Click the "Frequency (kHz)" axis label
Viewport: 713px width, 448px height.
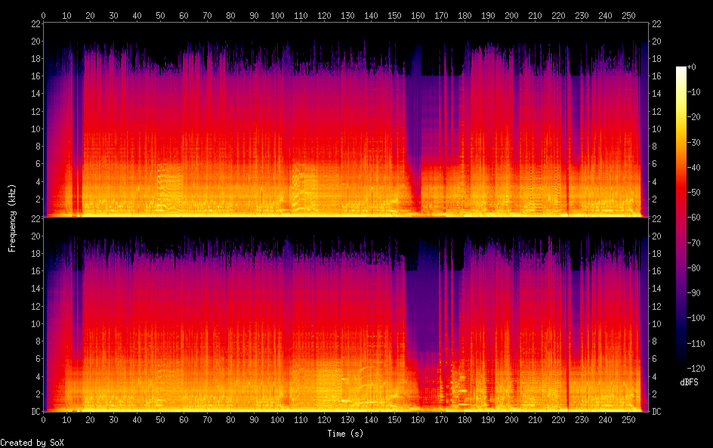click(13, 218)
